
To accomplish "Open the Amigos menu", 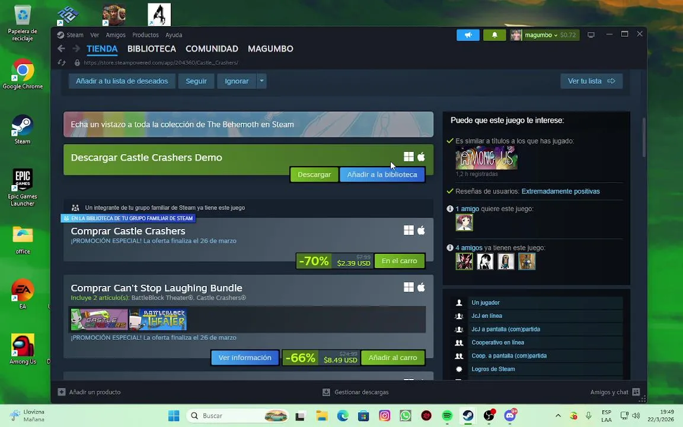I will [x=116, y=35].
